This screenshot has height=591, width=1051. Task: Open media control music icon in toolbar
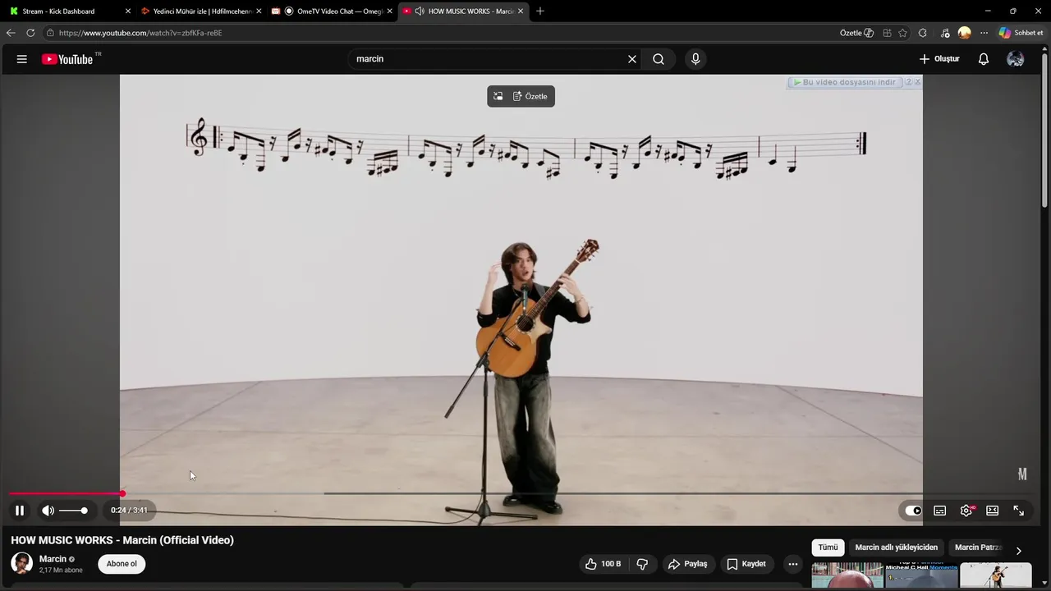click(x=946, y=33)
